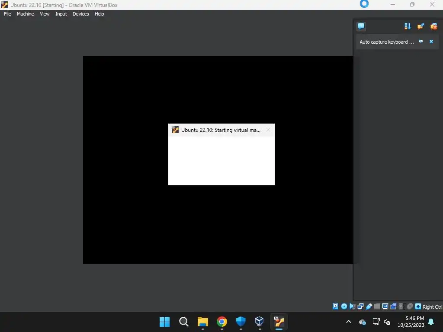Open the Help menu
The image size is (443, 332).
pos(99,14)
